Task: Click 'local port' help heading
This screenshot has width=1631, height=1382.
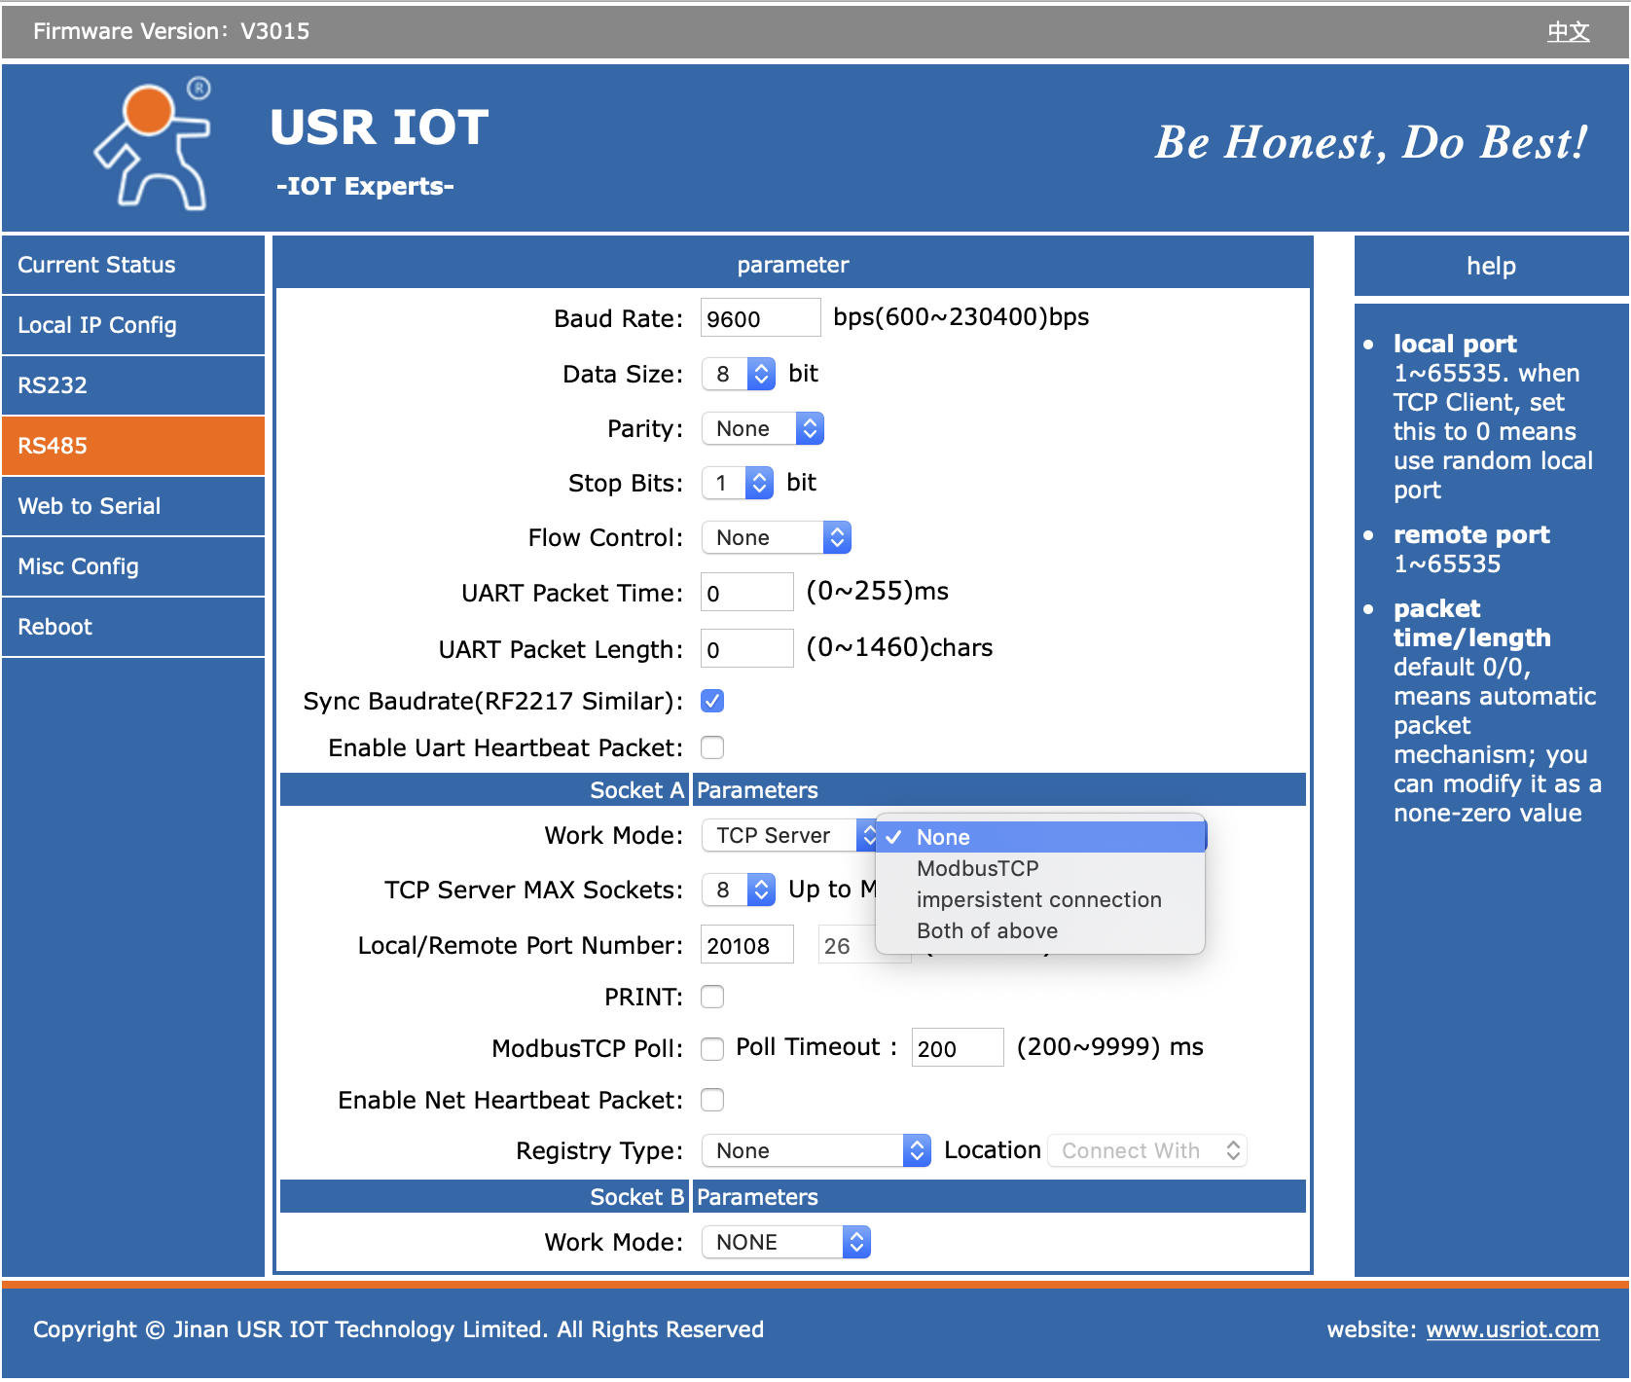Action: point(1455,344)
